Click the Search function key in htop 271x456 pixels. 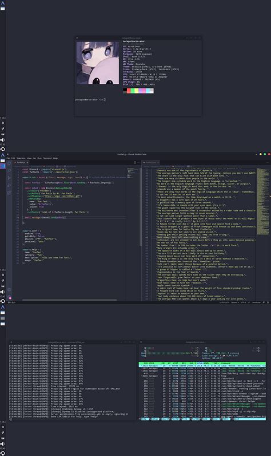point(165,419)
